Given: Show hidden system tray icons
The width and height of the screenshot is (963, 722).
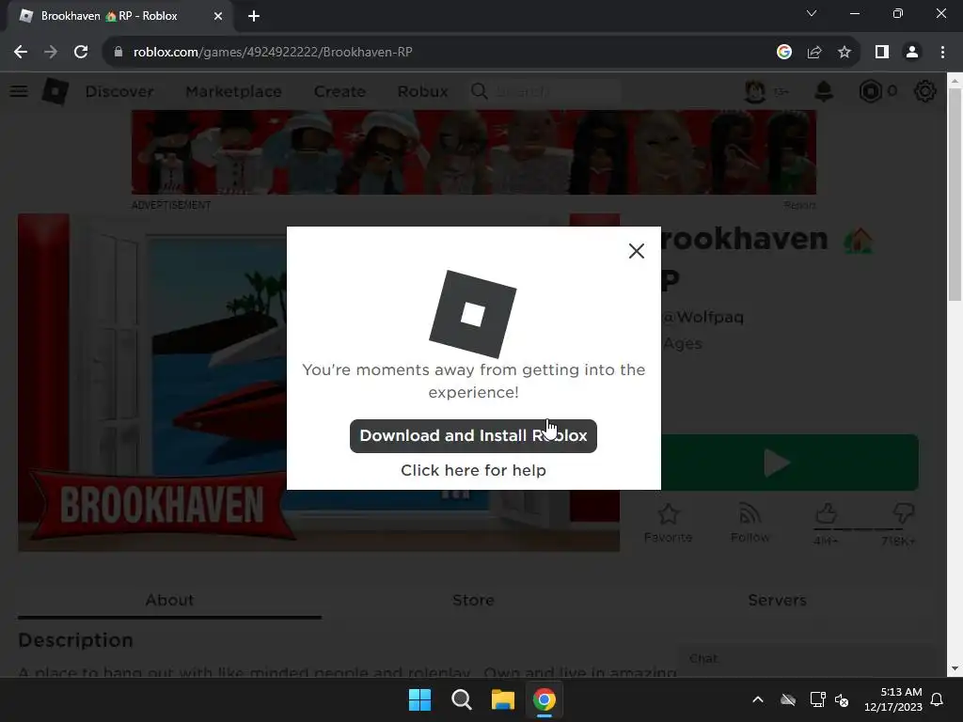Looking at the screenshot, I should pos(758,699).
